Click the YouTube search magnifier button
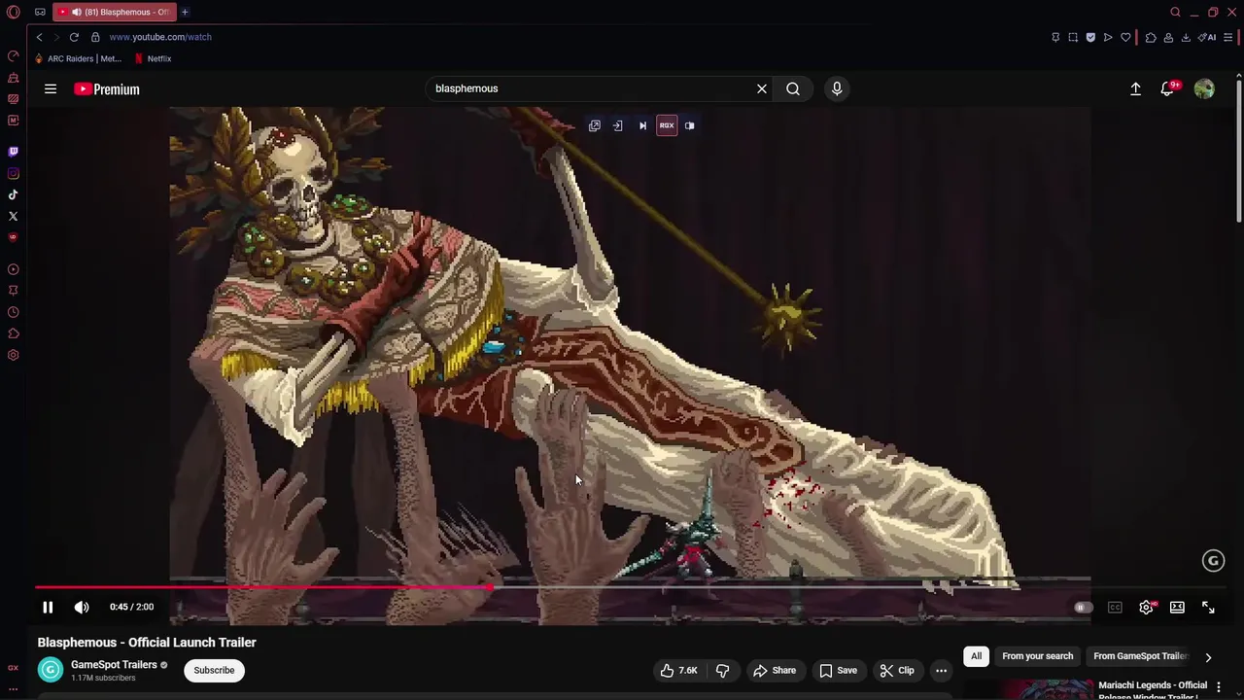The width and height of the screenshot is (1244, 700). [x=793, y=88]
